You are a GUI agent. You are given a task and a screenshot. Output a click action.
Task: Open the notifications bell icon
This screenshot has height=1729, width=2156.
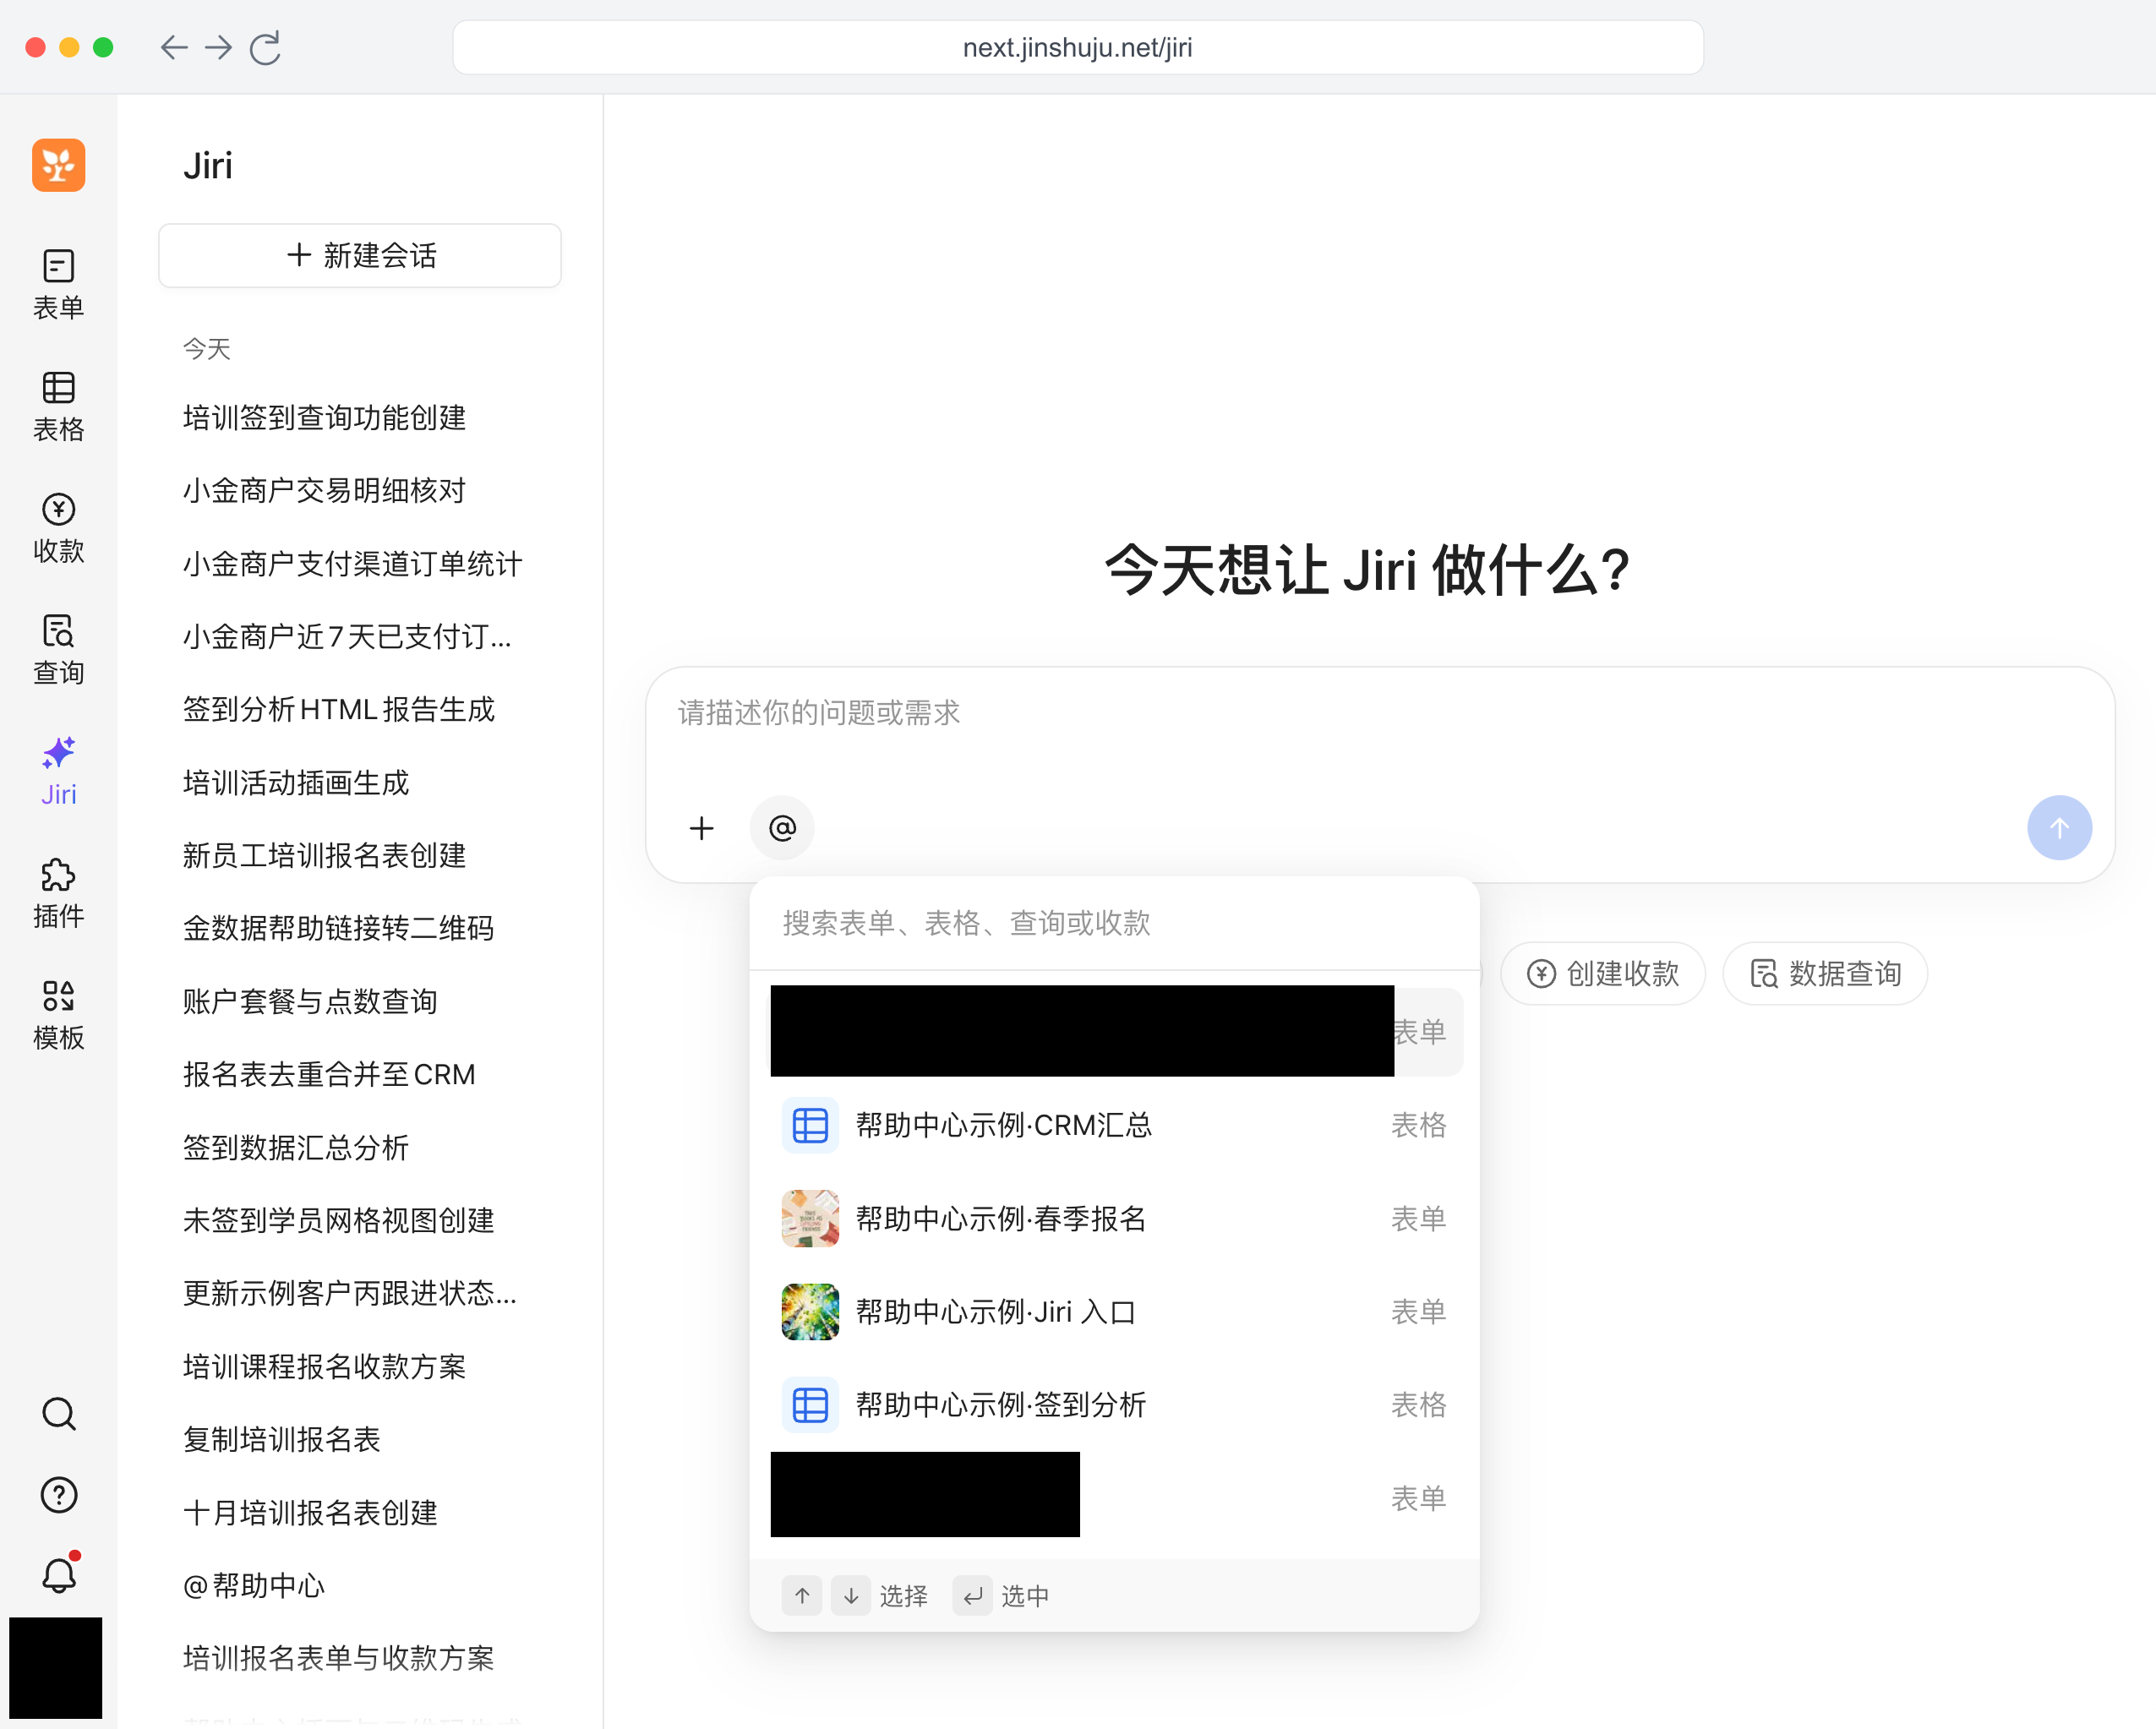(58, 1575)
